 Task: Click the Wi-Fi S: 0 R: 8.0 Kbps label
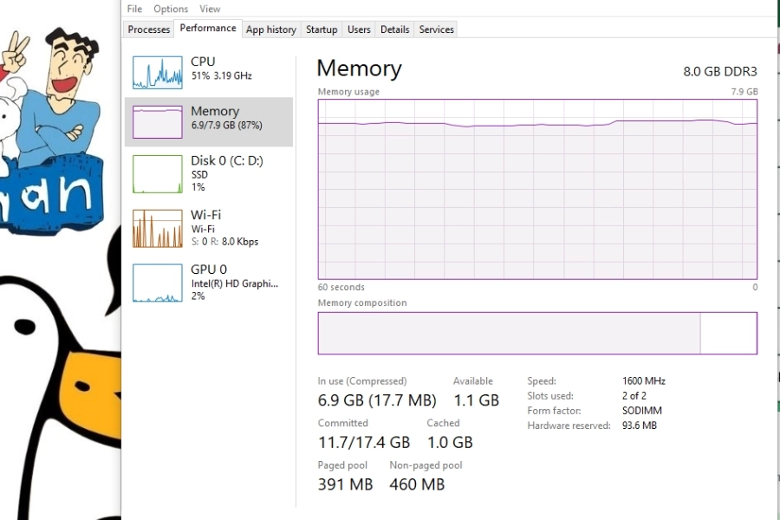[224, 242]
